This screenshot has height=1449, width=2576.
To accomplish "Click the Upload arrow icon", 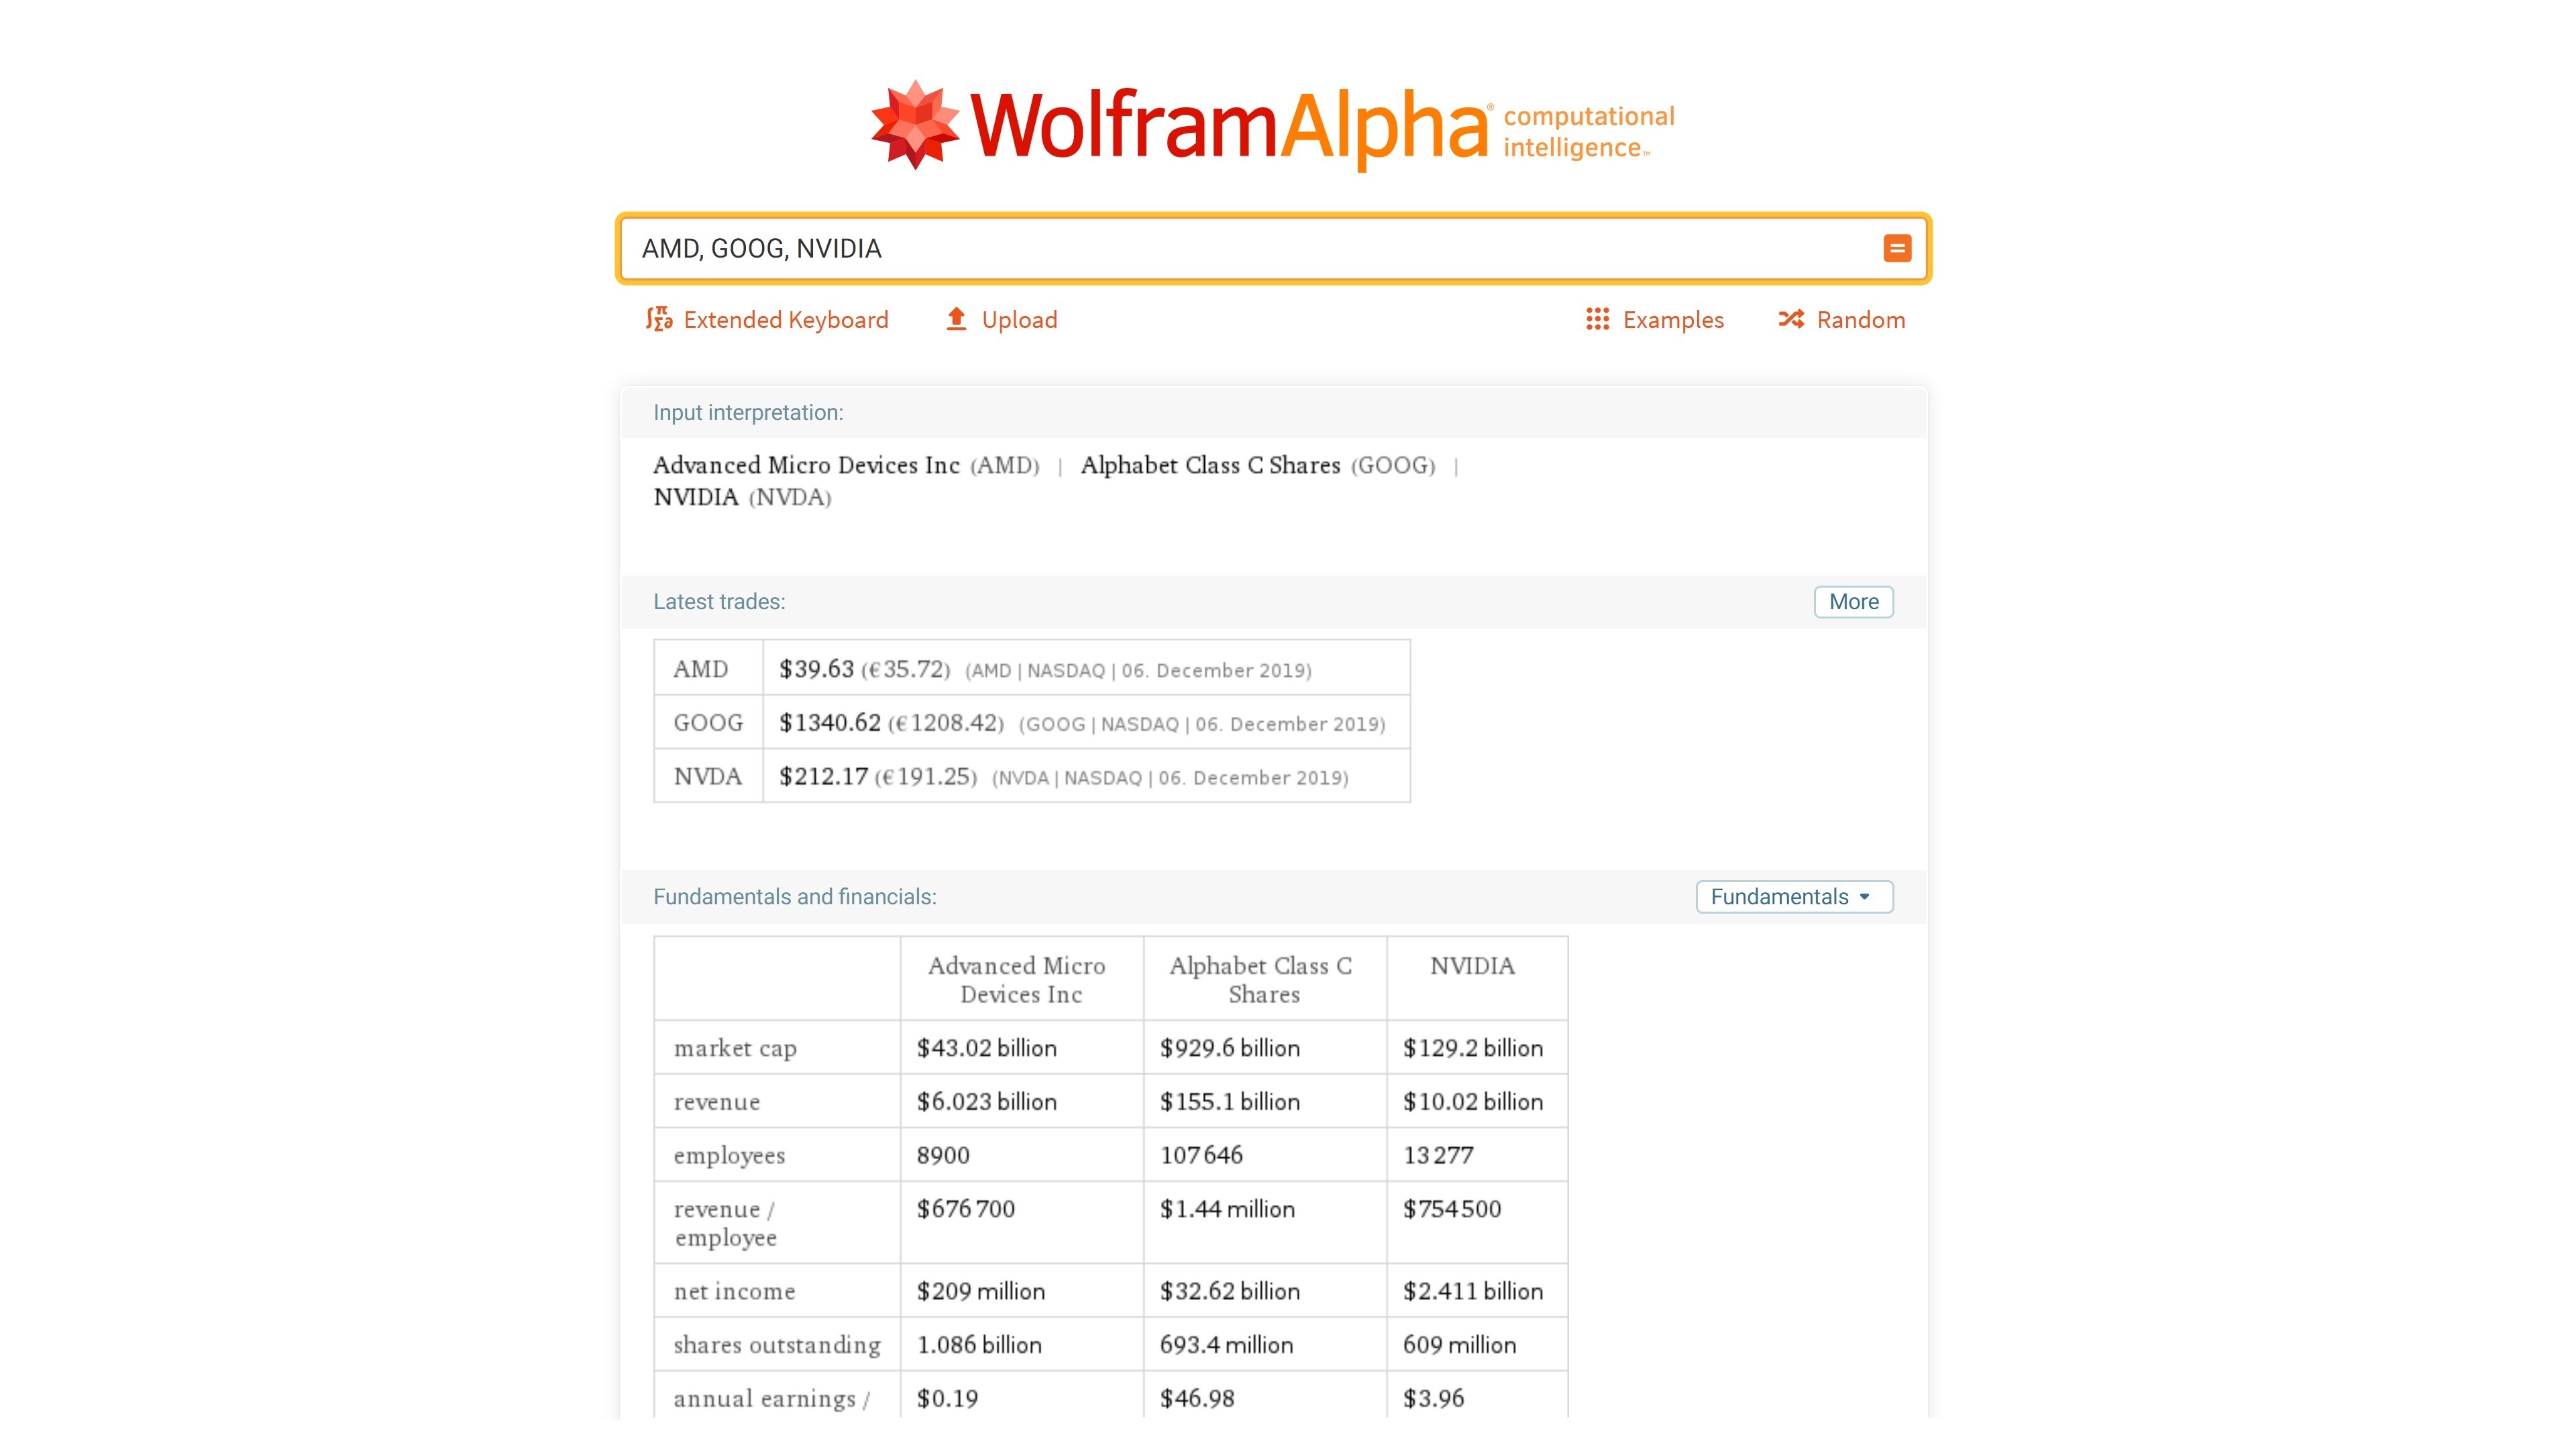I will coord(956,319).
